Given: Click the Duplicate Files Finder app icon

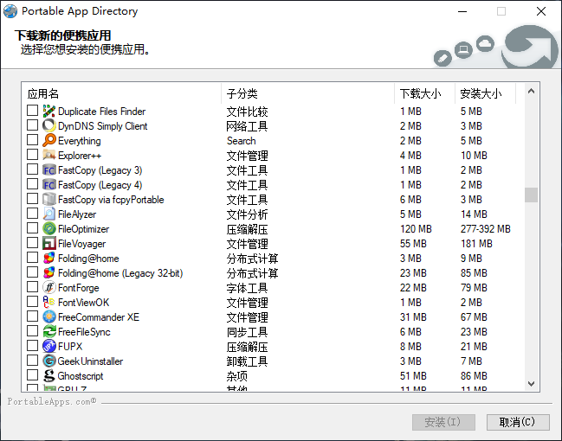Looking at the screenshot, I should [x=49, y=112].
